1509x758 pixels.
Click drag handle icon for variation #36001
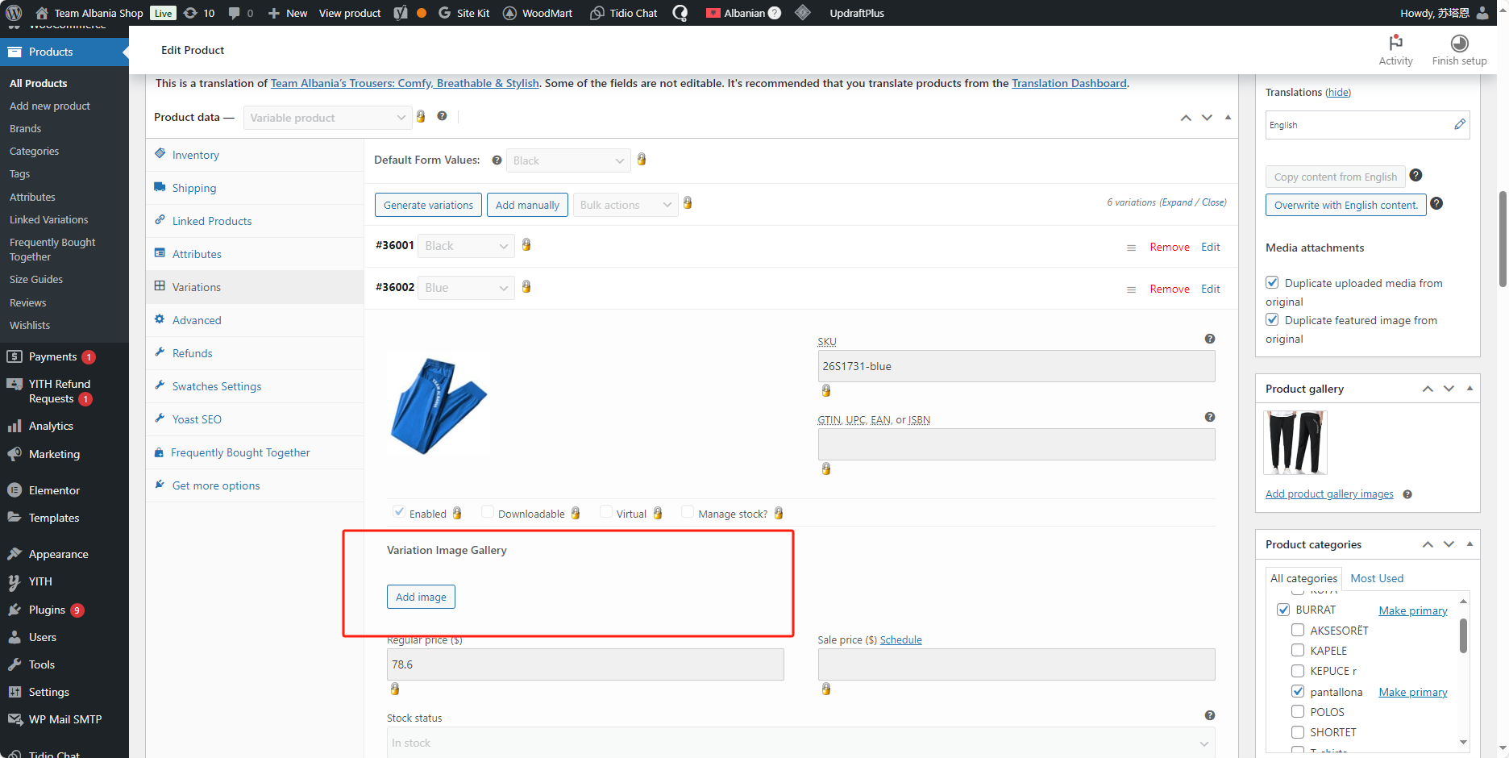point(1131,248)
